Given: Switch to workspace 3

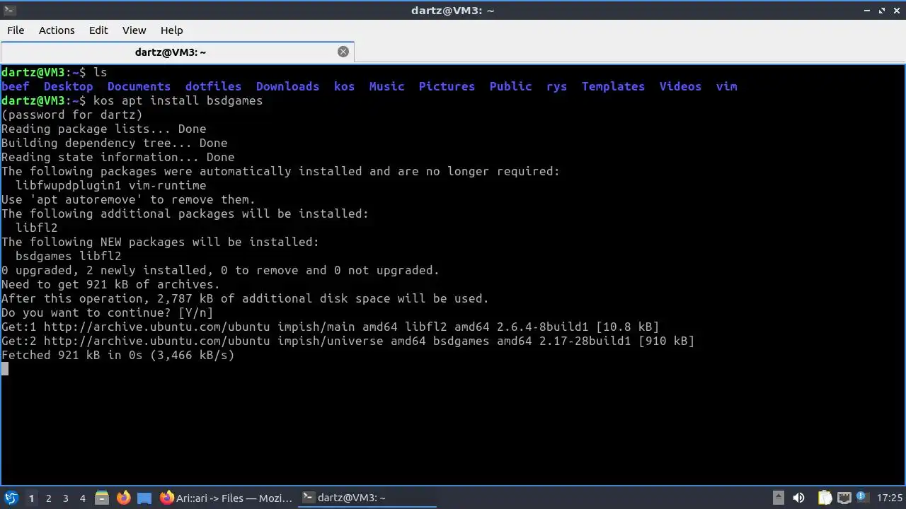Looking at the screenshot, I should 65,498.
